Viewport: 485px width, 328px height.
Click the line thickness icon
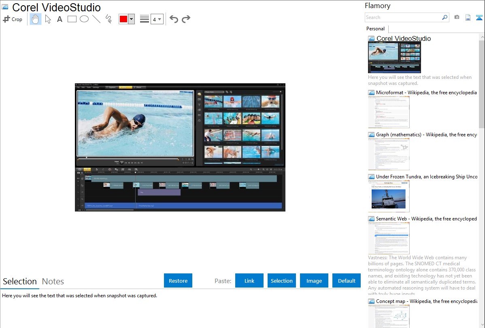[145, 19]
